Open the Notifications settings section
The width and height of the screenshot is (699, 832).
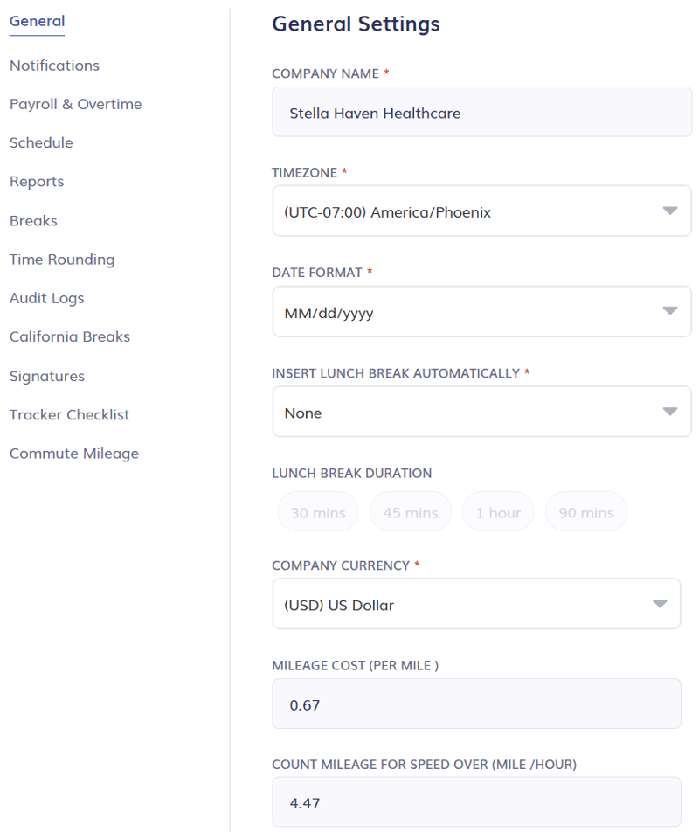54,66
